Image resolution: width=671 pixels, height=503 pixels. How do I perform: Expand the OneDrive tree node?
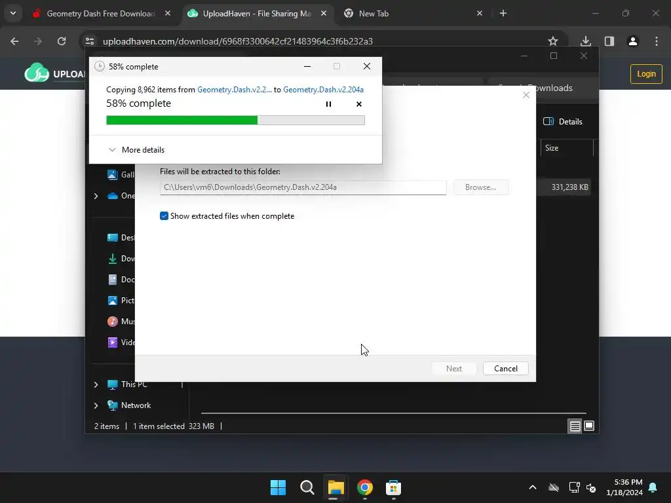(96, 196)
